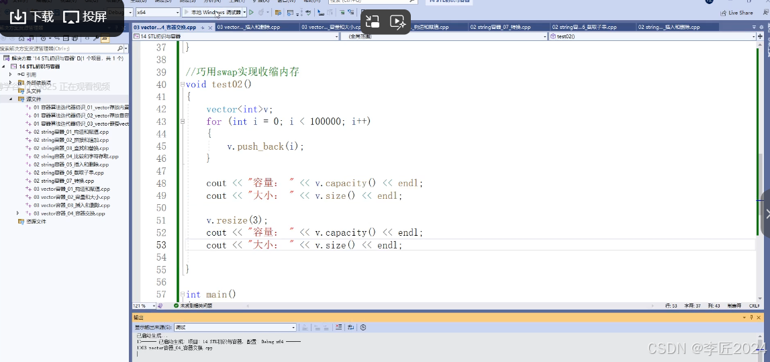
Task: Click the Output clear all icon
Action: 338,327
